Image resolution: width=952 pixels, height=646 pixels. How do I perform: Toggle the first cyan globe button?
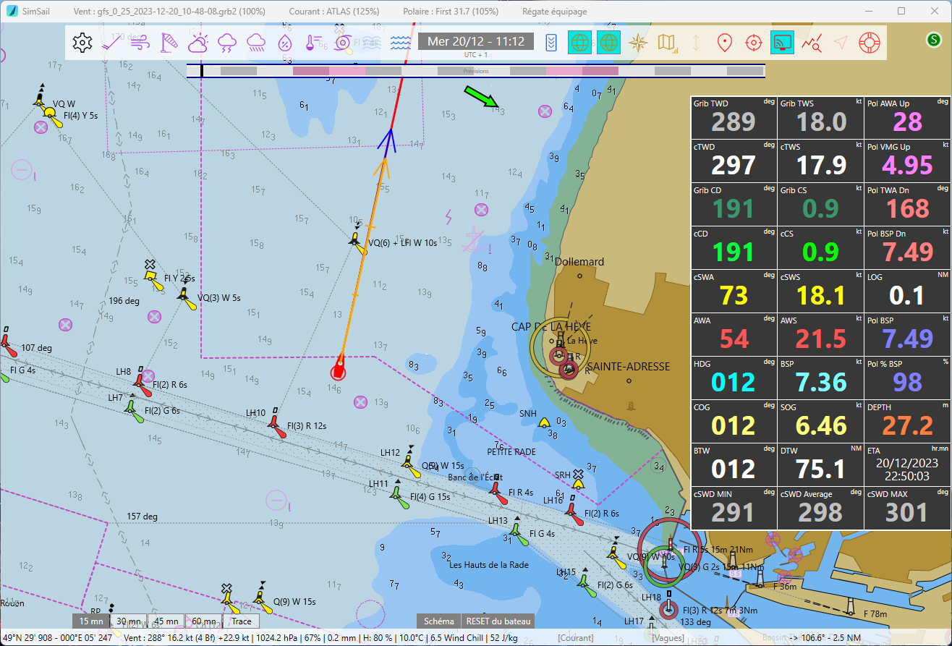580,43
